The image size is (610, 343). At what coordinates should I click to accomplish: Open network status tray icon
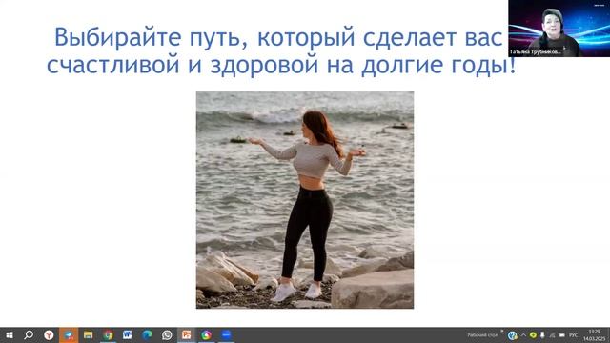552,334
